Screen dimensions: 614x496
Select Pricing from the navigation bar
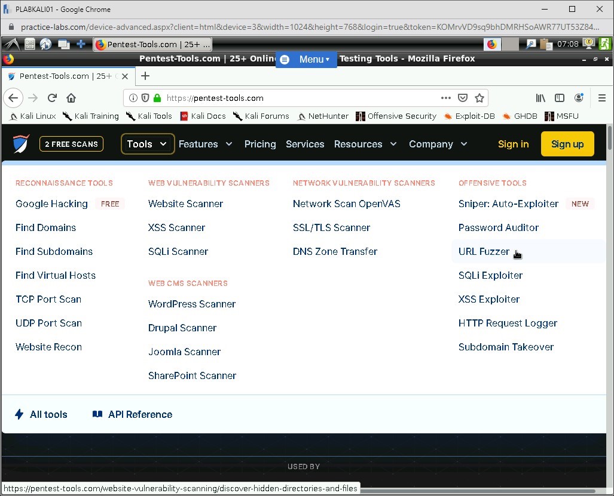click(260, 144)
